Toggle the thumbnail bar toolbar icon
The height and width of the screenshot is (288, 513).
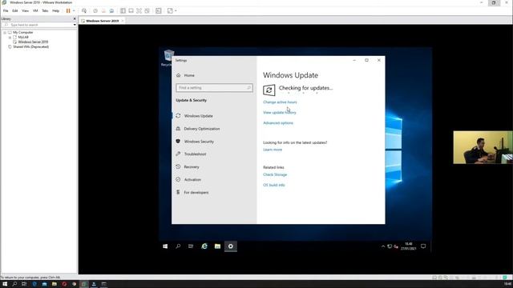point(131,10)
